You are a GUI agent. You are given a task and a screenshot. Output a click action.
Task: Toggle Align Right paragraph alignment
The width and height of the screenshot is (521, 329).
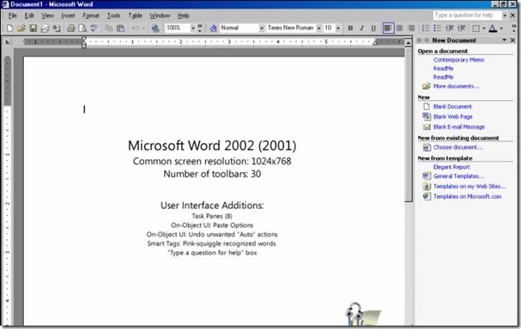[411, 28]
